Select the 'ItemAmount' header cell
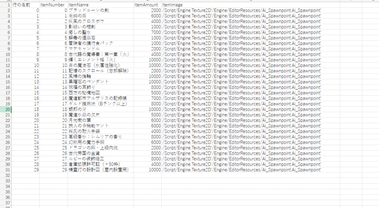The image size is (379, 208). [x=148, y=5]
